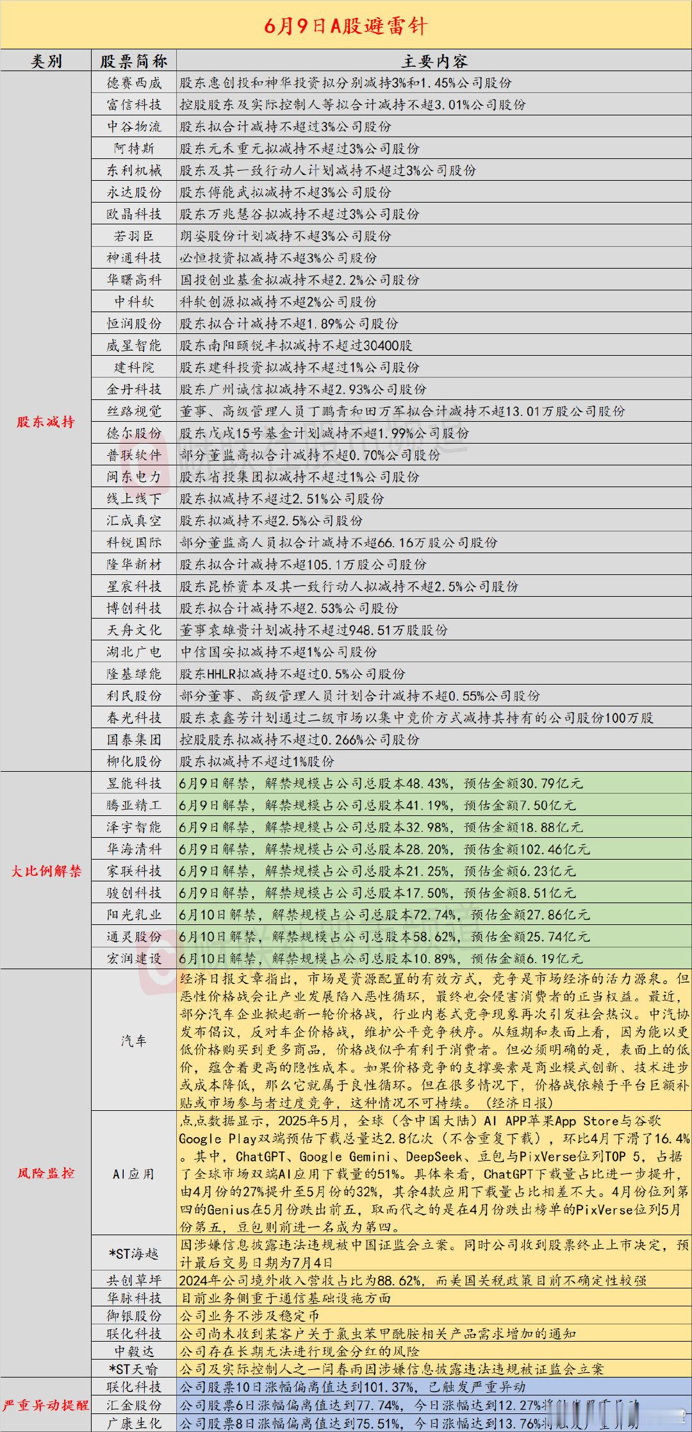Screen dimensions: 692x1432
Task: Select stock name '金丹科技'
Action: (x=134, y=389)
